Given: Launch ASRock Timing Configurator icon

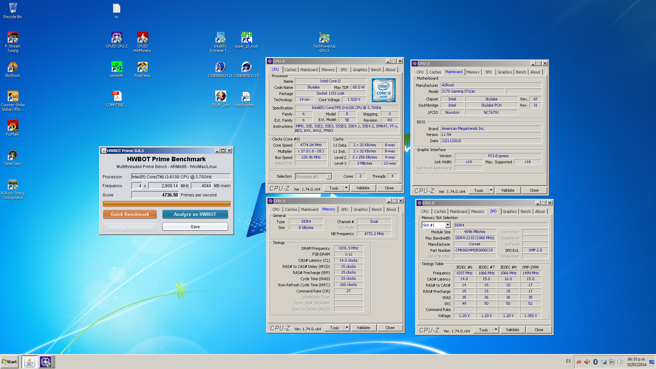Looking at the screenshot, I should click(13, 189).
